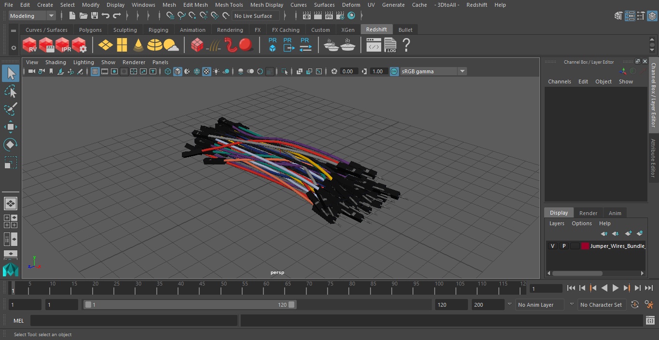659x340 pixels.
Task: Click the Redshift IPR shelf icon
Action: pyautogui.click(x=63, y=45)
